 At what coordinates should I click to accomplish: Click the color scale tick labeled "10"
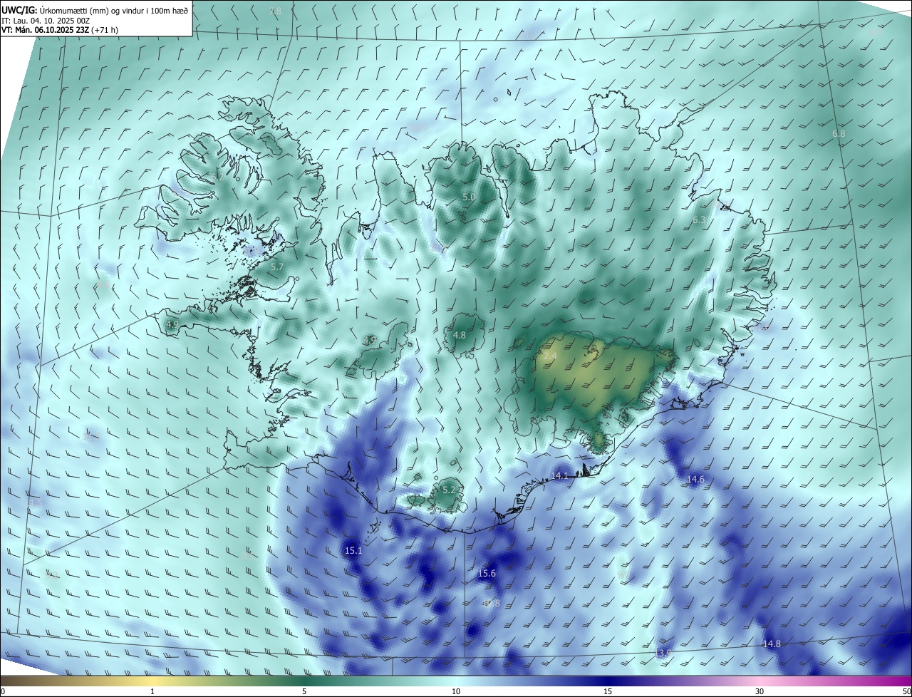point(456,691)
